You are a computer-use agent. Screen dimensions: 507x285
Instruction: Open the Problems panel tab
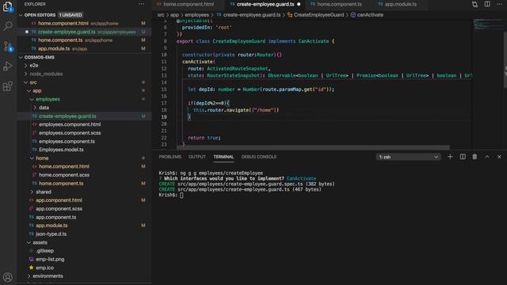click(170, 157)
